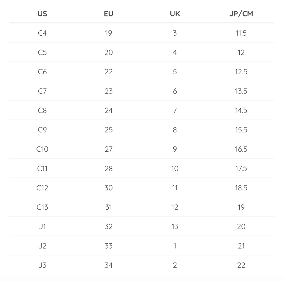This screenshot has width=285, height=285.
Task: Click the UK column header
Action: (175, 14)
